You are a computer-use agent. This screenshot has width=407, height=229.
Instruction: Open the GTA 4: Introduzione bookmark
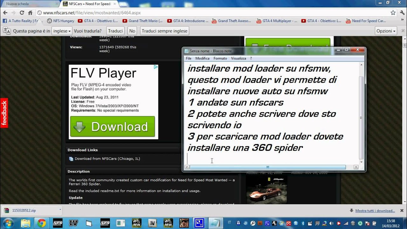pyautogui.click(x=188, y=21)
